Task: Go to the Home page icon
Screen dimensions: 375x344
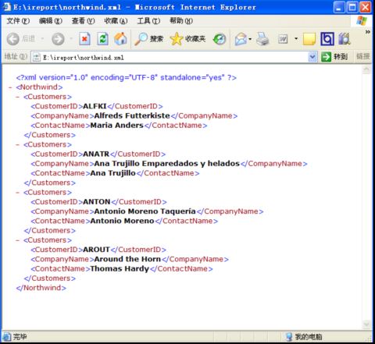Action: click(120, 39)
